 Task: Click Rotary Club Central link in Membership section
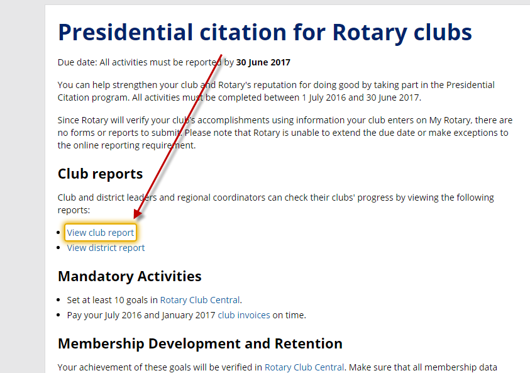point(304,367)
